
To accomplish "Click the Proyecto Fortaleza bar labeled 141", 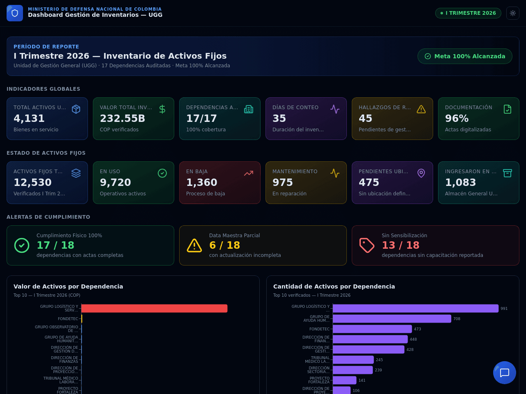I will click(345, 380).
